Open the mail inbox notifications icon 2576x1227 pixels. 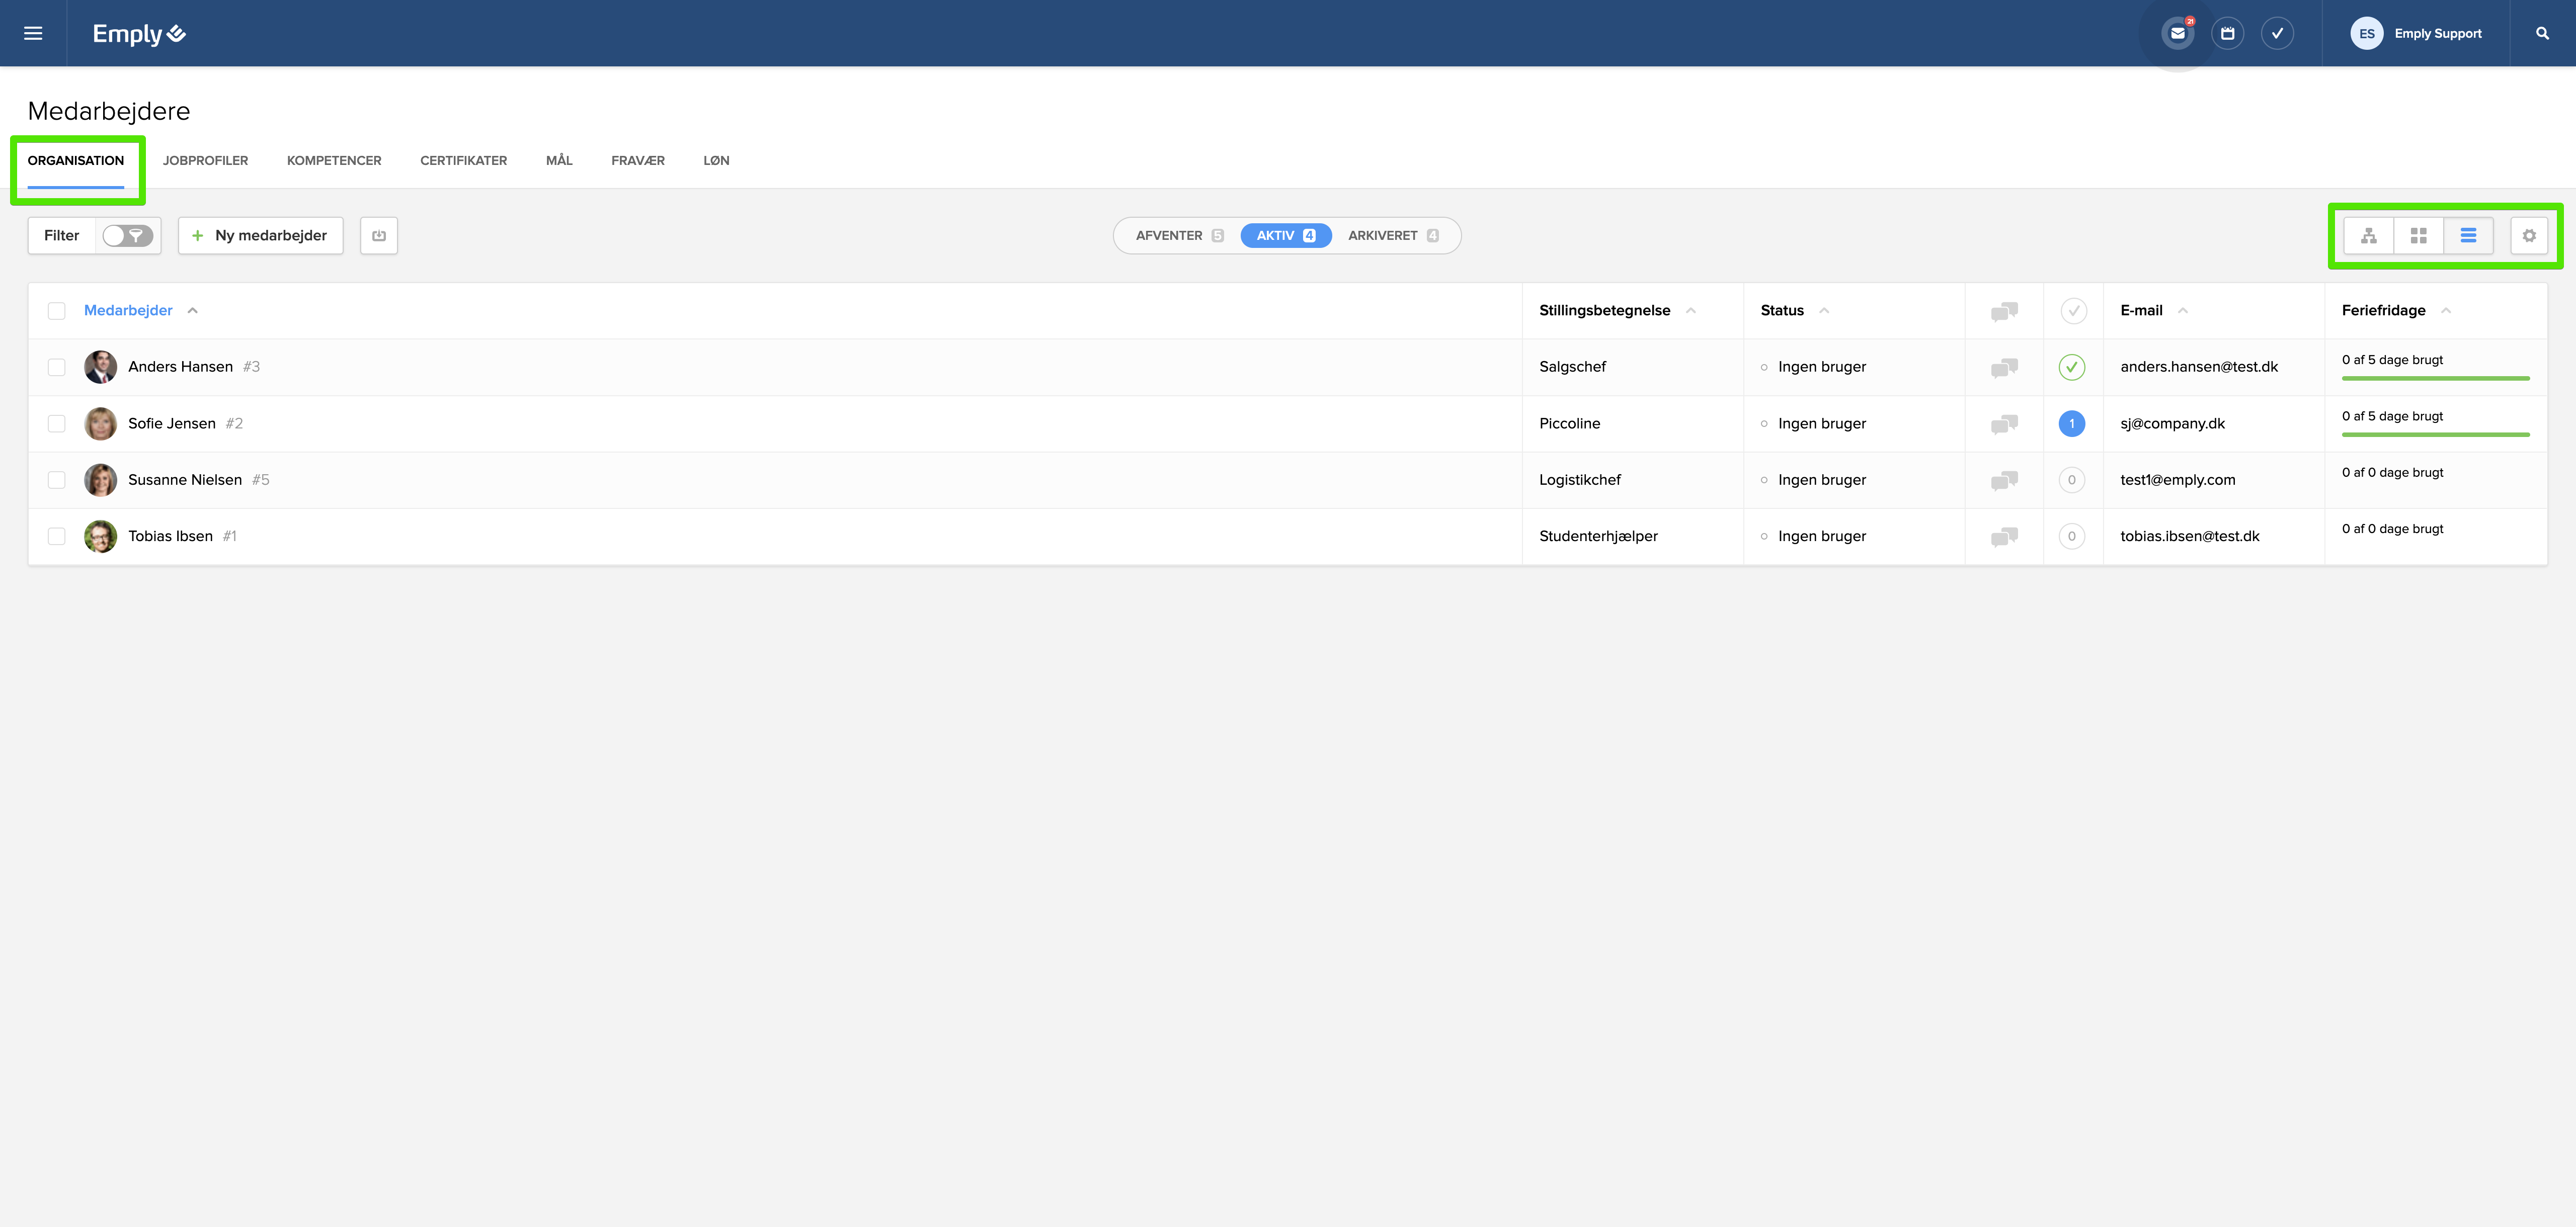(2177, 33)
